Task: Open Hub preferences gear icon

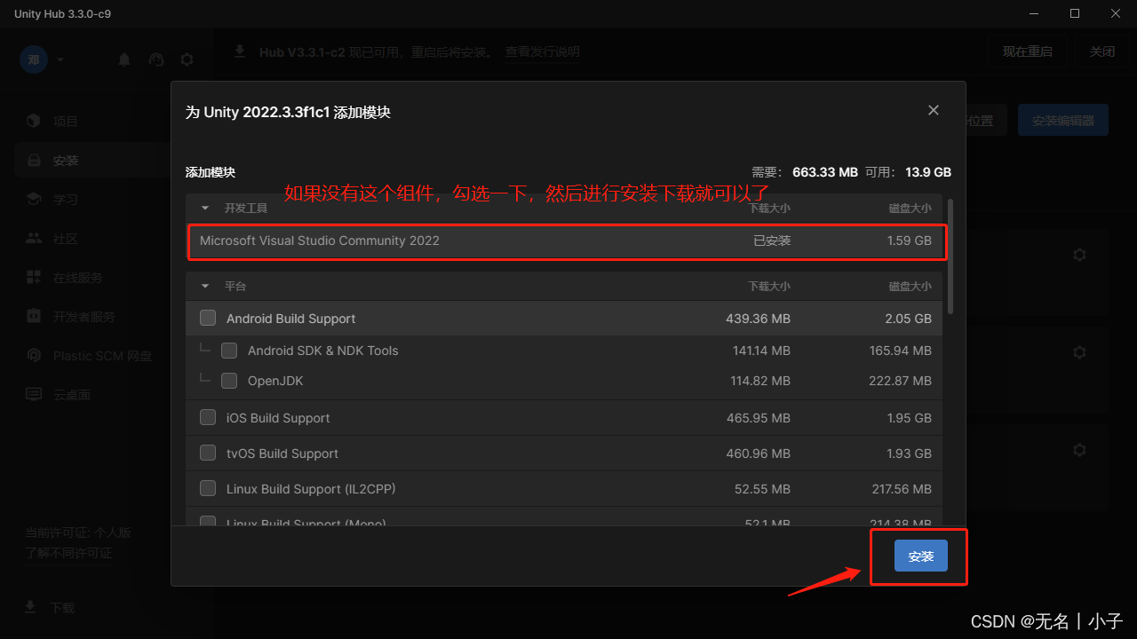Action: click(x=187, y=59)
